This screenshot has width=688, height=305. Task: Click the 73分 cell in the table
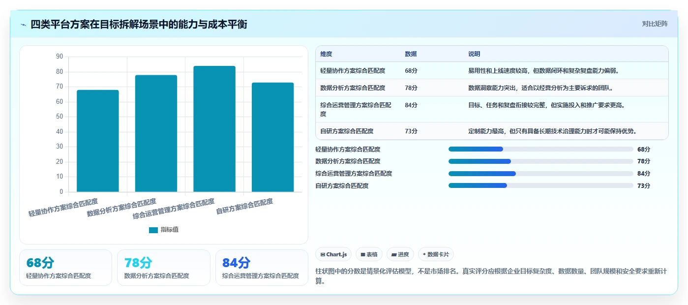tap(411, 131)
